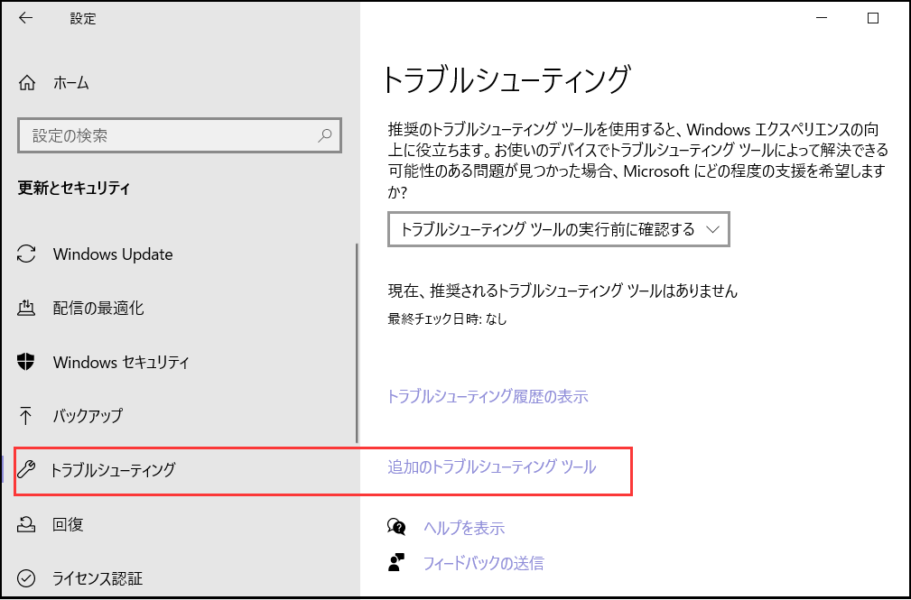Image resolution: width=911 pixels, height=600 pixels.
Task: Click the sidebar vertical scrollbar
Action: tap(358, 343)
